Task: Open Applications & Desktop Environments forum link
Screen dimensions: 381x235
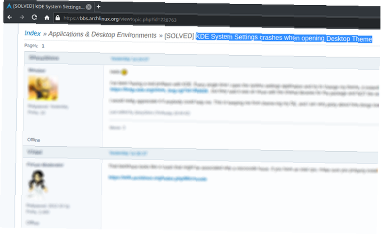Action: (x=102, y=35)
